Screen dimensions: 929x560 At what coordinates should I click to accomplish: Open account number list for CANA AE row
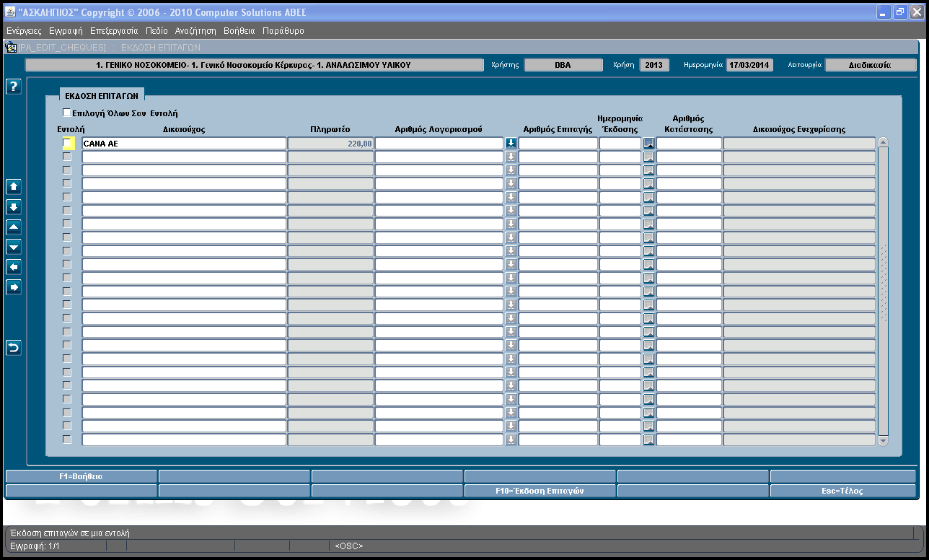tap(511, 143)
